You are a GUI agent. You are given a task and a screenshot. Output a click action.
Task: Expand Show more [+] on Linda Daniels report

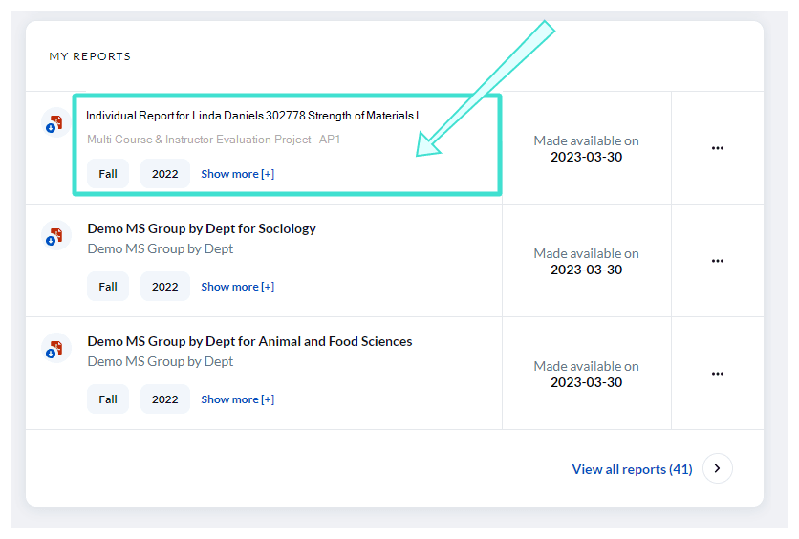click(x=238, y=174)
